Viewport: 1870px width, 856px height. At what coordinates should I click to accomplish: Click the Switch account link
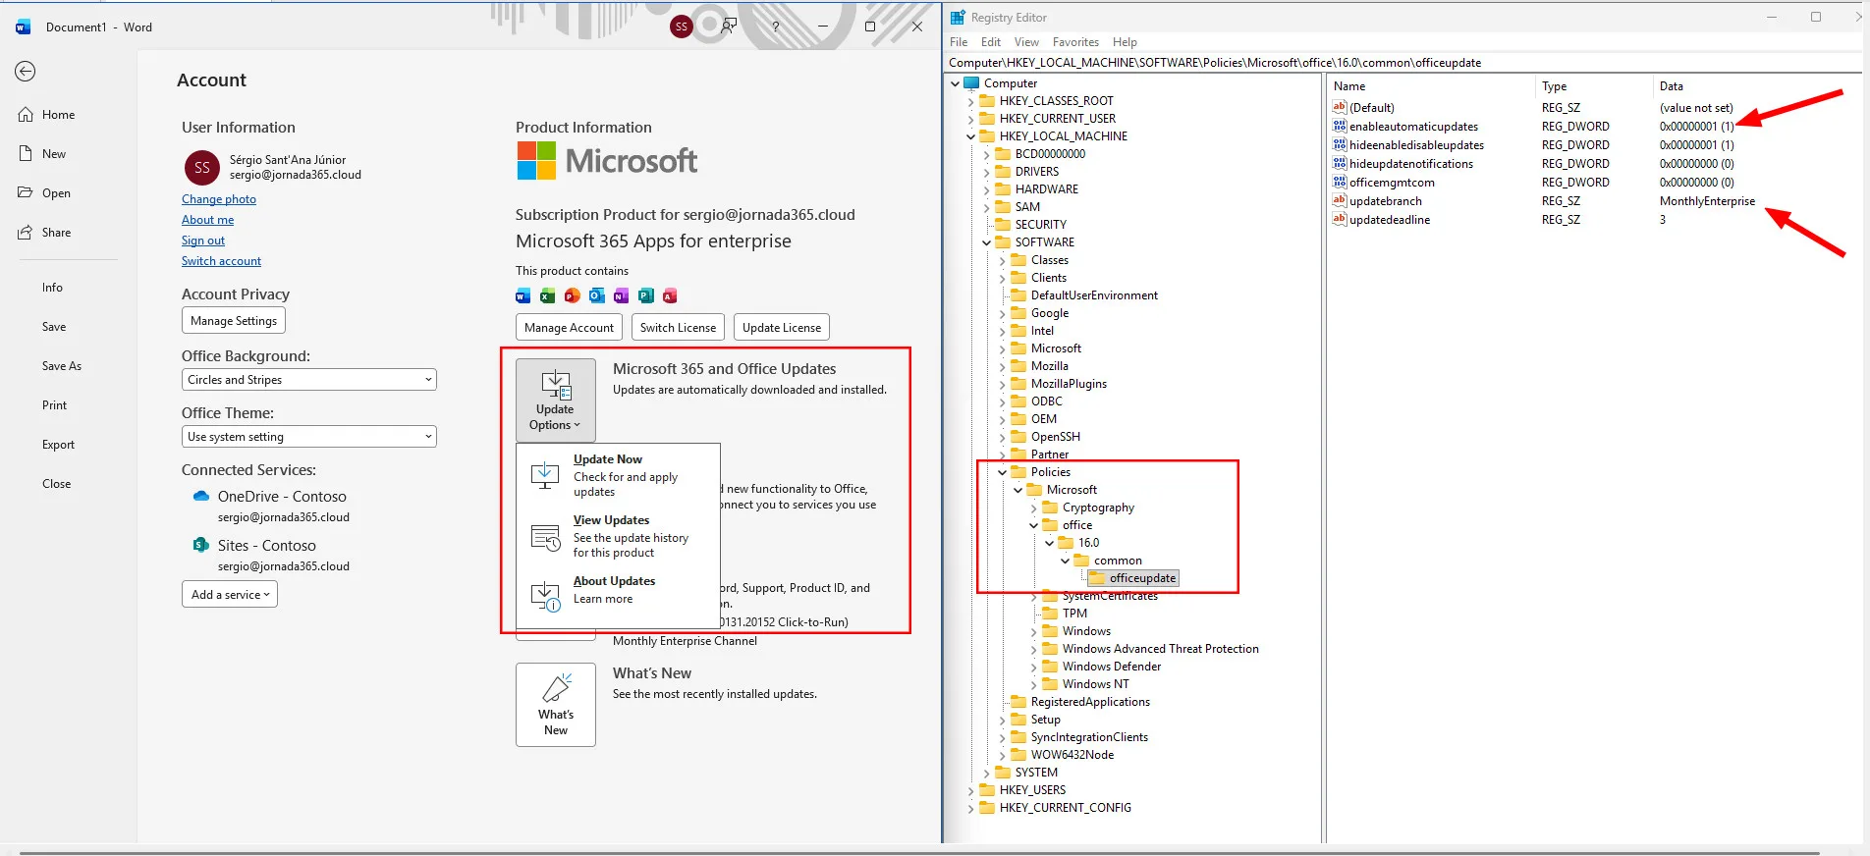point(221,261)
